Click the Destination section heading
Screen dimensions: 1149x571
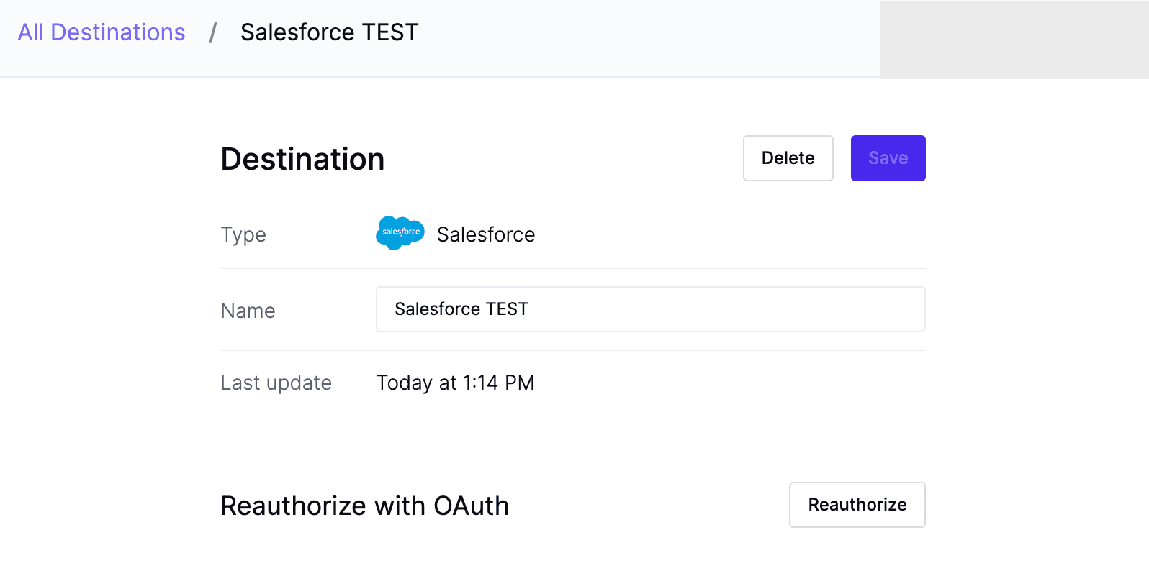tap(302, 159)
